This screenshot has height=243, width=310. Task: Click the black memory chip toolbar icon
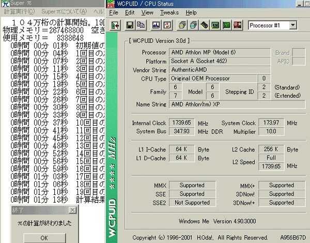pos(204,25)
